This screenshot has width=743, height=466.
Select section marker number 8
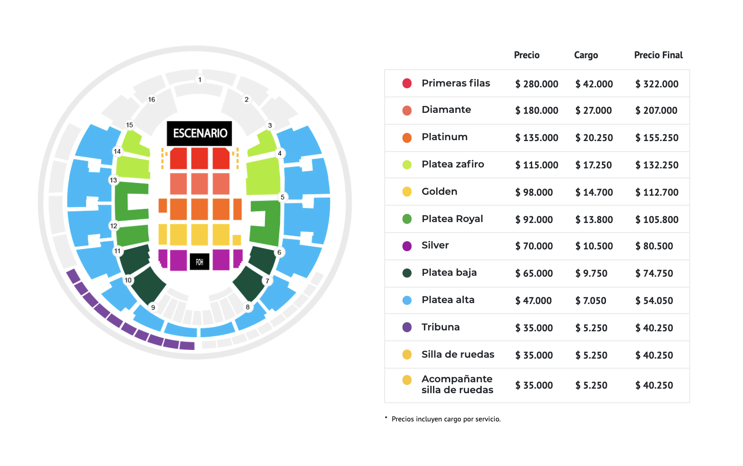248,307
